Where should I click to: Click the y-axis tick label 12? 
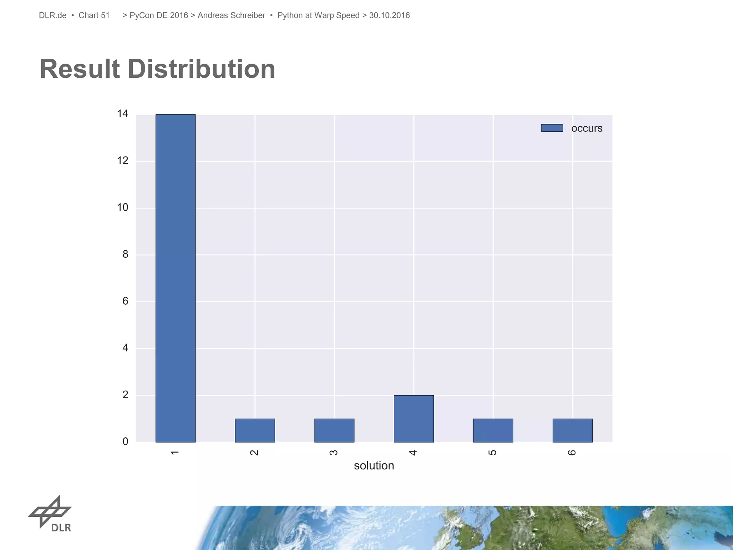[x=122, y=160]
